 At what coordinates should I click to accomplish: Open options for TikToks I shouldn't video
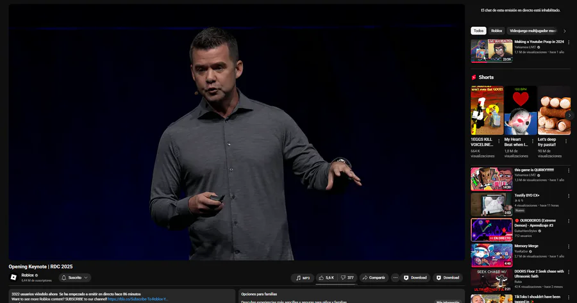pos(569,297)
